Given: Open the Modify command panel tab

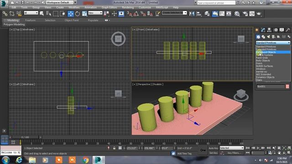Looking at the screenshot, I should (x=263, y=30).
